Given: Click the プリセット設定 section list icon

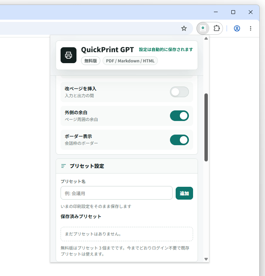Looking at the screenshot, I should click(x=64, y=166).
